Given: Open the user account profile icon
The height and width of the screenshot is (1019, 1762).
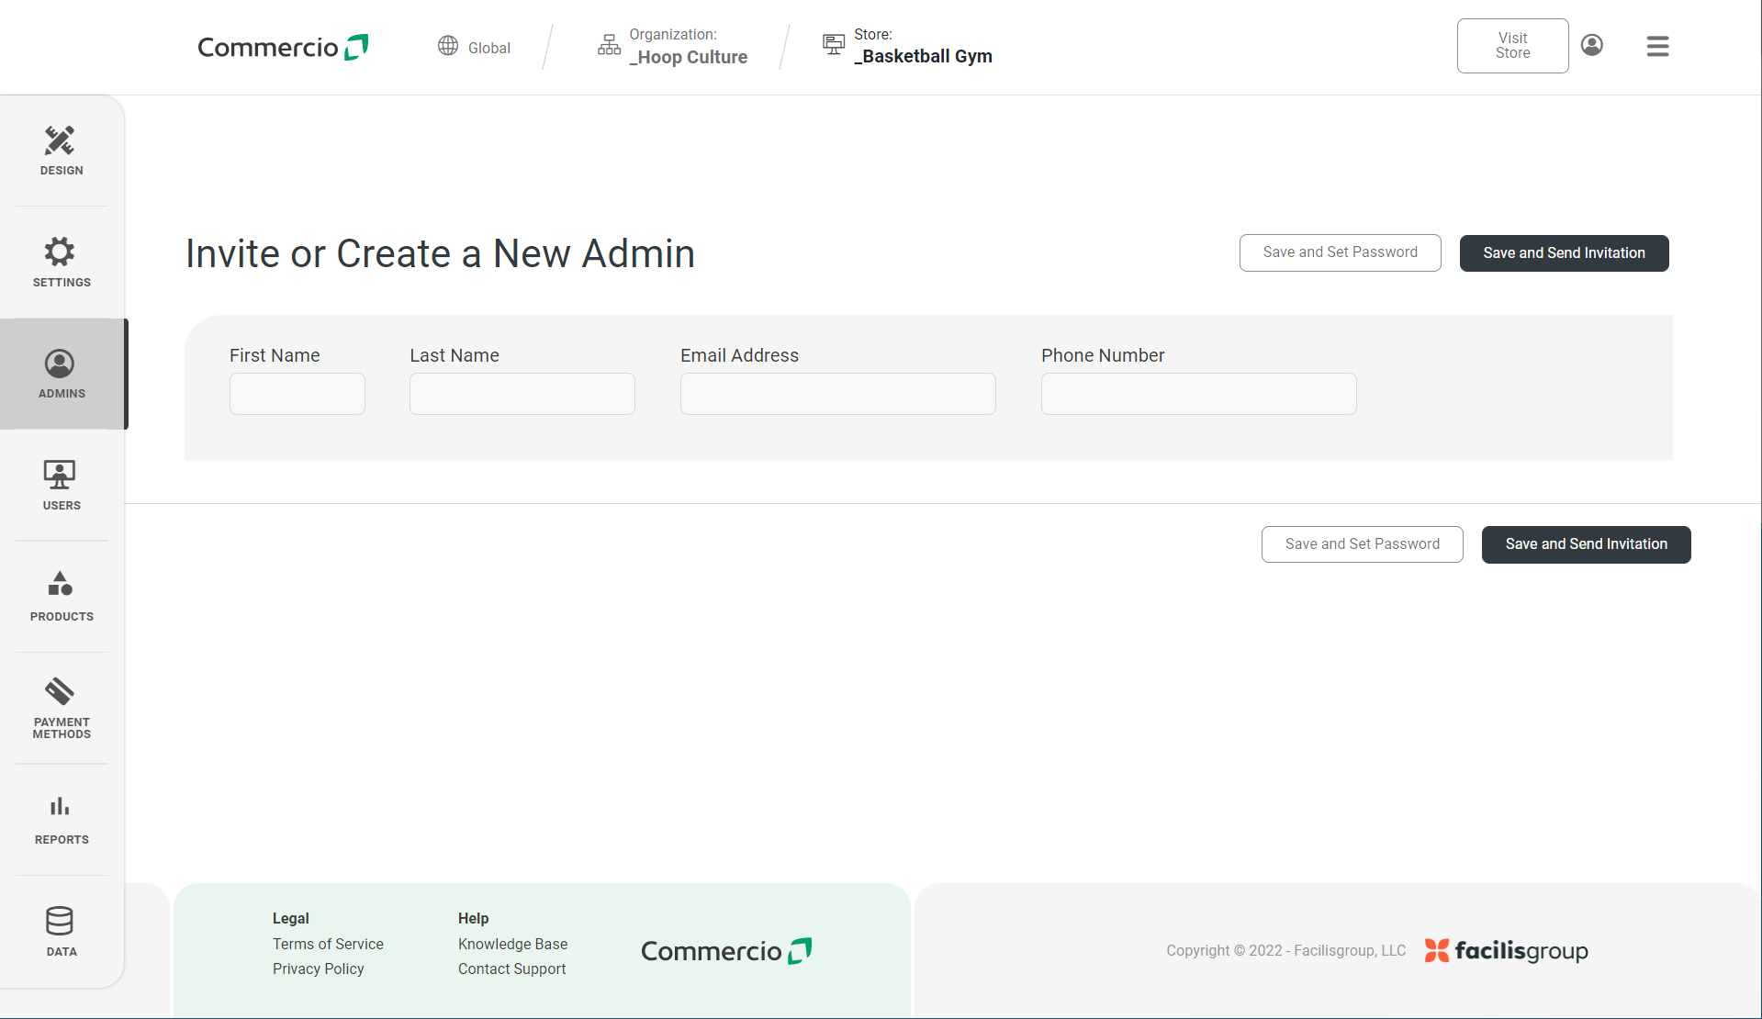Looking at the screenshot, I should [x=1592, y=45].
